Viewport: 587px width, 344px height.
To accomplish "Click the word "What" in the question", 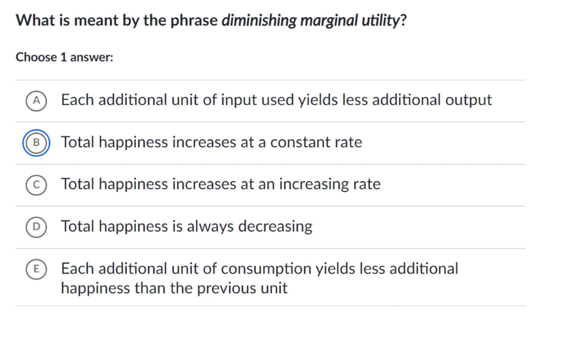I will [35, 20].
